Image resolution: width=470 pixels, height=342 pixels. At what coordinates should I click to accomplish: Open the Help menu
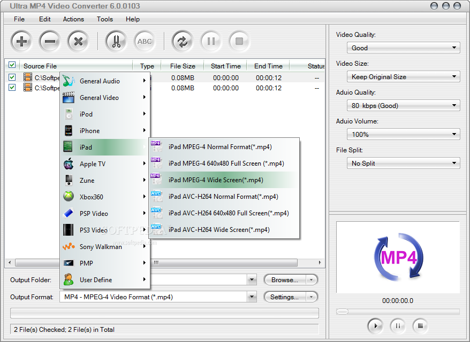[x=132, y=19]
